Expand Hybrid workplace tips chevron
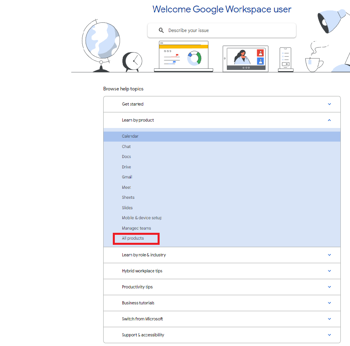The width and height of the screenshot is (350, 346). coord(329,271)
